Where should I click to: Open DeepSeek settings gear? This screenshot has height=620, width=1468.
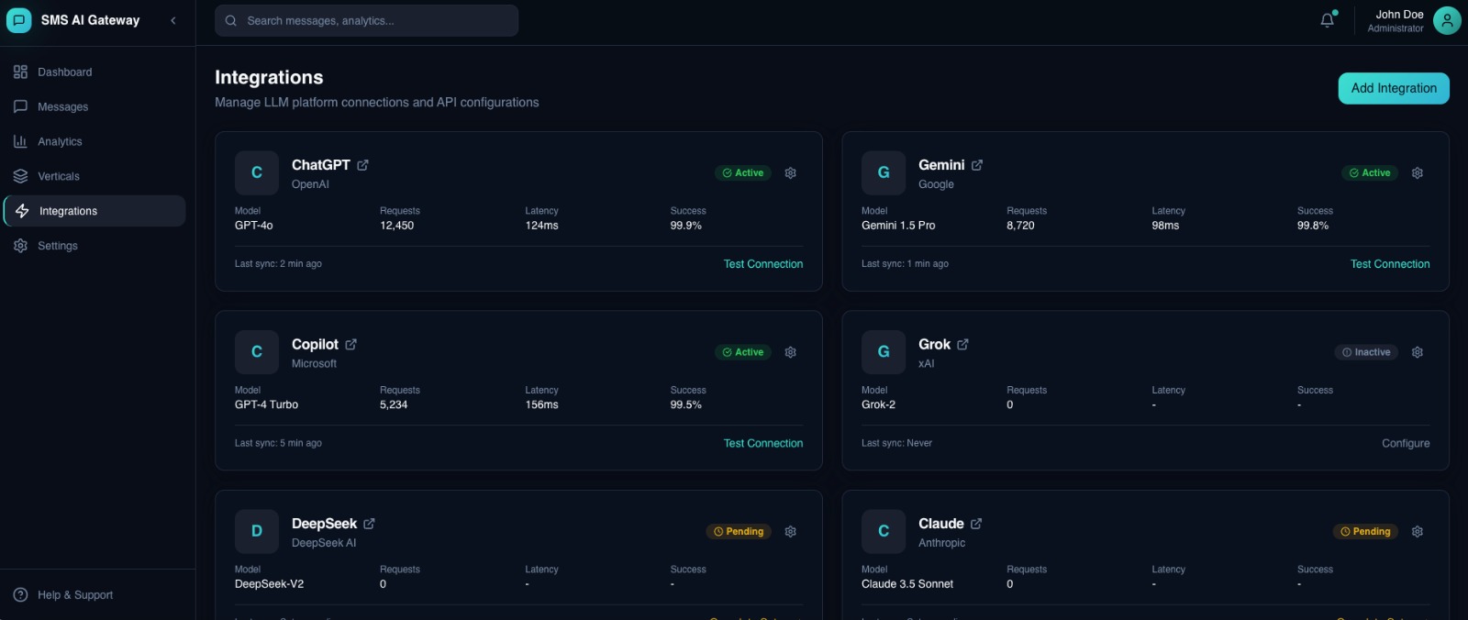pos(791,532)
